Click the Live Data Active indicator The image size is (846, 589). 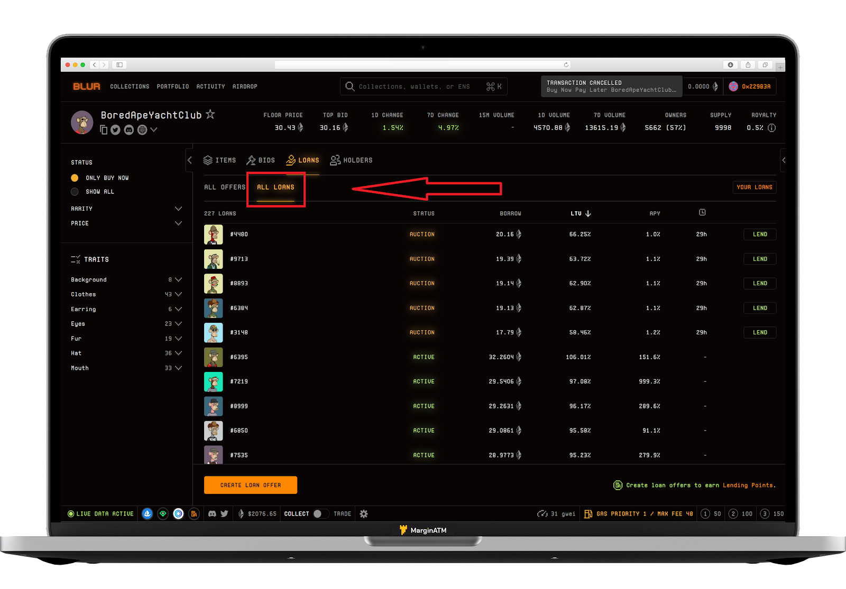100,513
